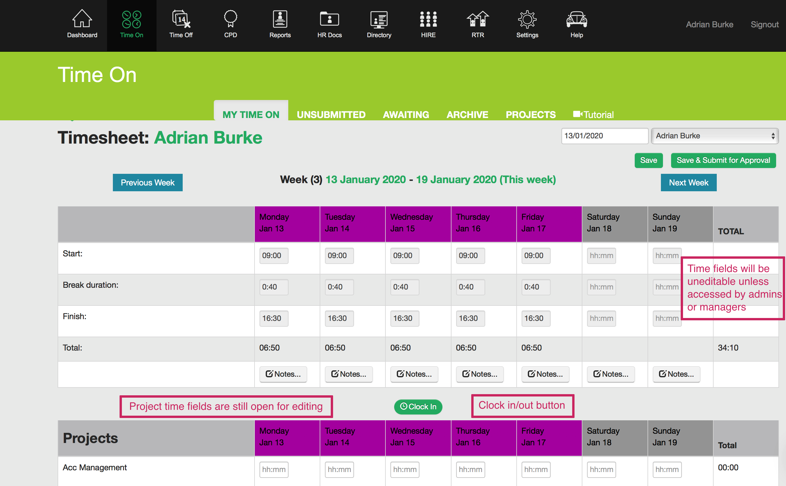Expand the Adrian Burke employee dropdown

pos(715,136)
